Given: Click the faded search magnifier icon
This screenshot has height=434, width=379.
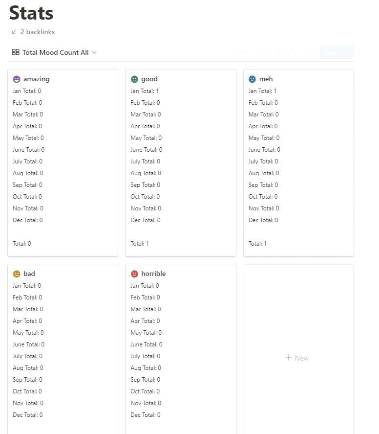Looking at the screenshot, I should [x=278, y=52].
